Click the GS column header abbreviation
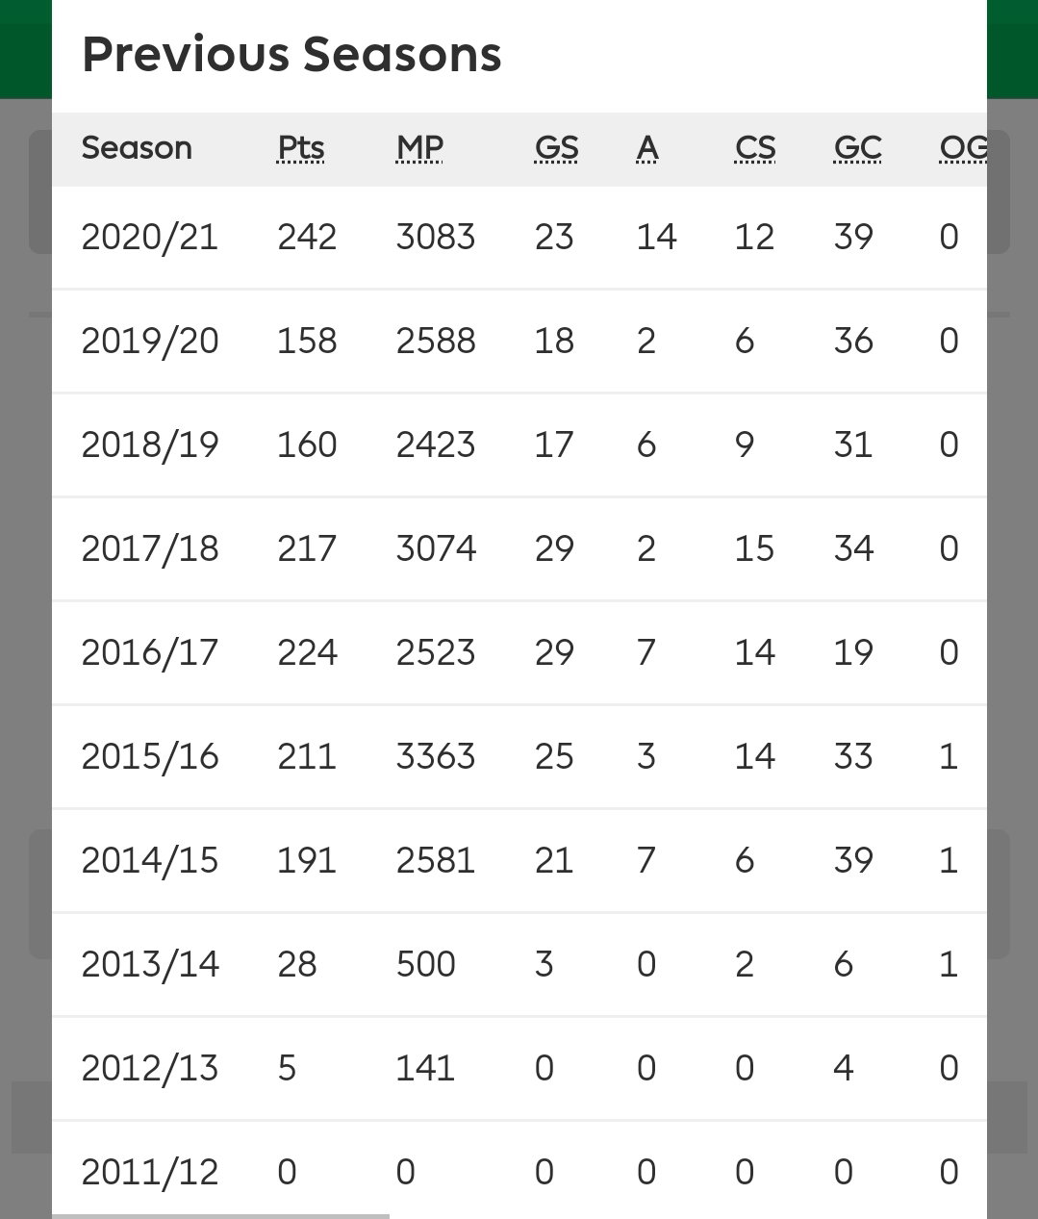Viewport: 1038px width, 1219px height. pos(557,148)
